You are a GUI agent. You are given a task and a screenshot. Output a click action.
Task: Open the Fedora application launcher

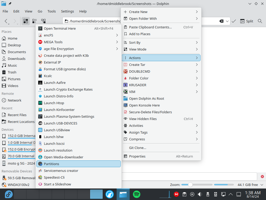(x=9, y=194)
